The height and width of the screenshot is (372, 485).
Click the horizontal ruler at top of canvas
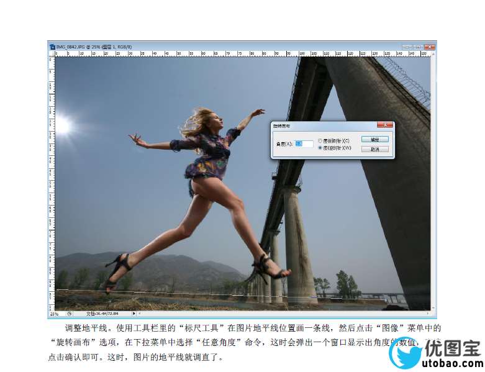242,54
